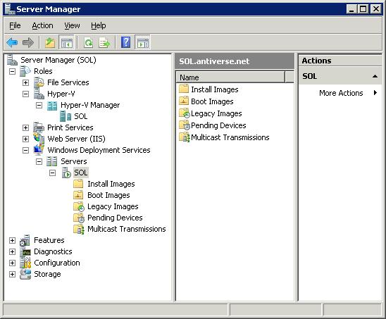Click the Help question mark icon

[x=126, y=42]
